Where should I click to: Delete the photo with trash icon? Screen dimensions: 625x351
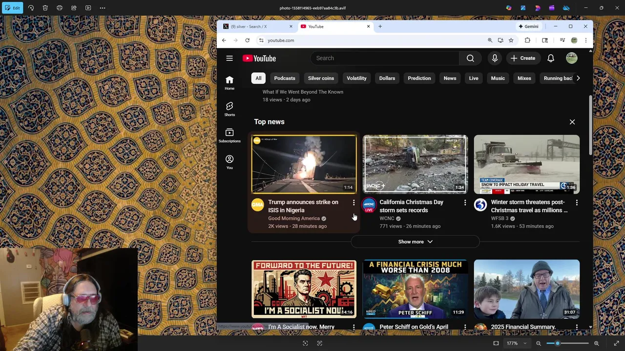pyautogui.click(x=45, y=8)
